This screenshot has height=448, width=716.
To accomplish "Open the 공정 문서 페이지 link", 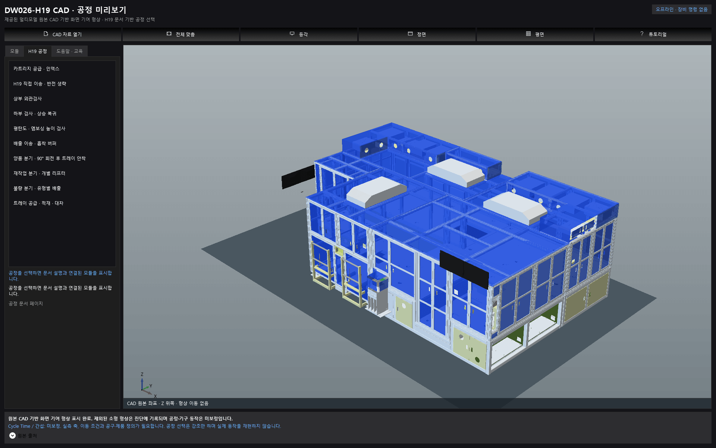I will 26,304.
